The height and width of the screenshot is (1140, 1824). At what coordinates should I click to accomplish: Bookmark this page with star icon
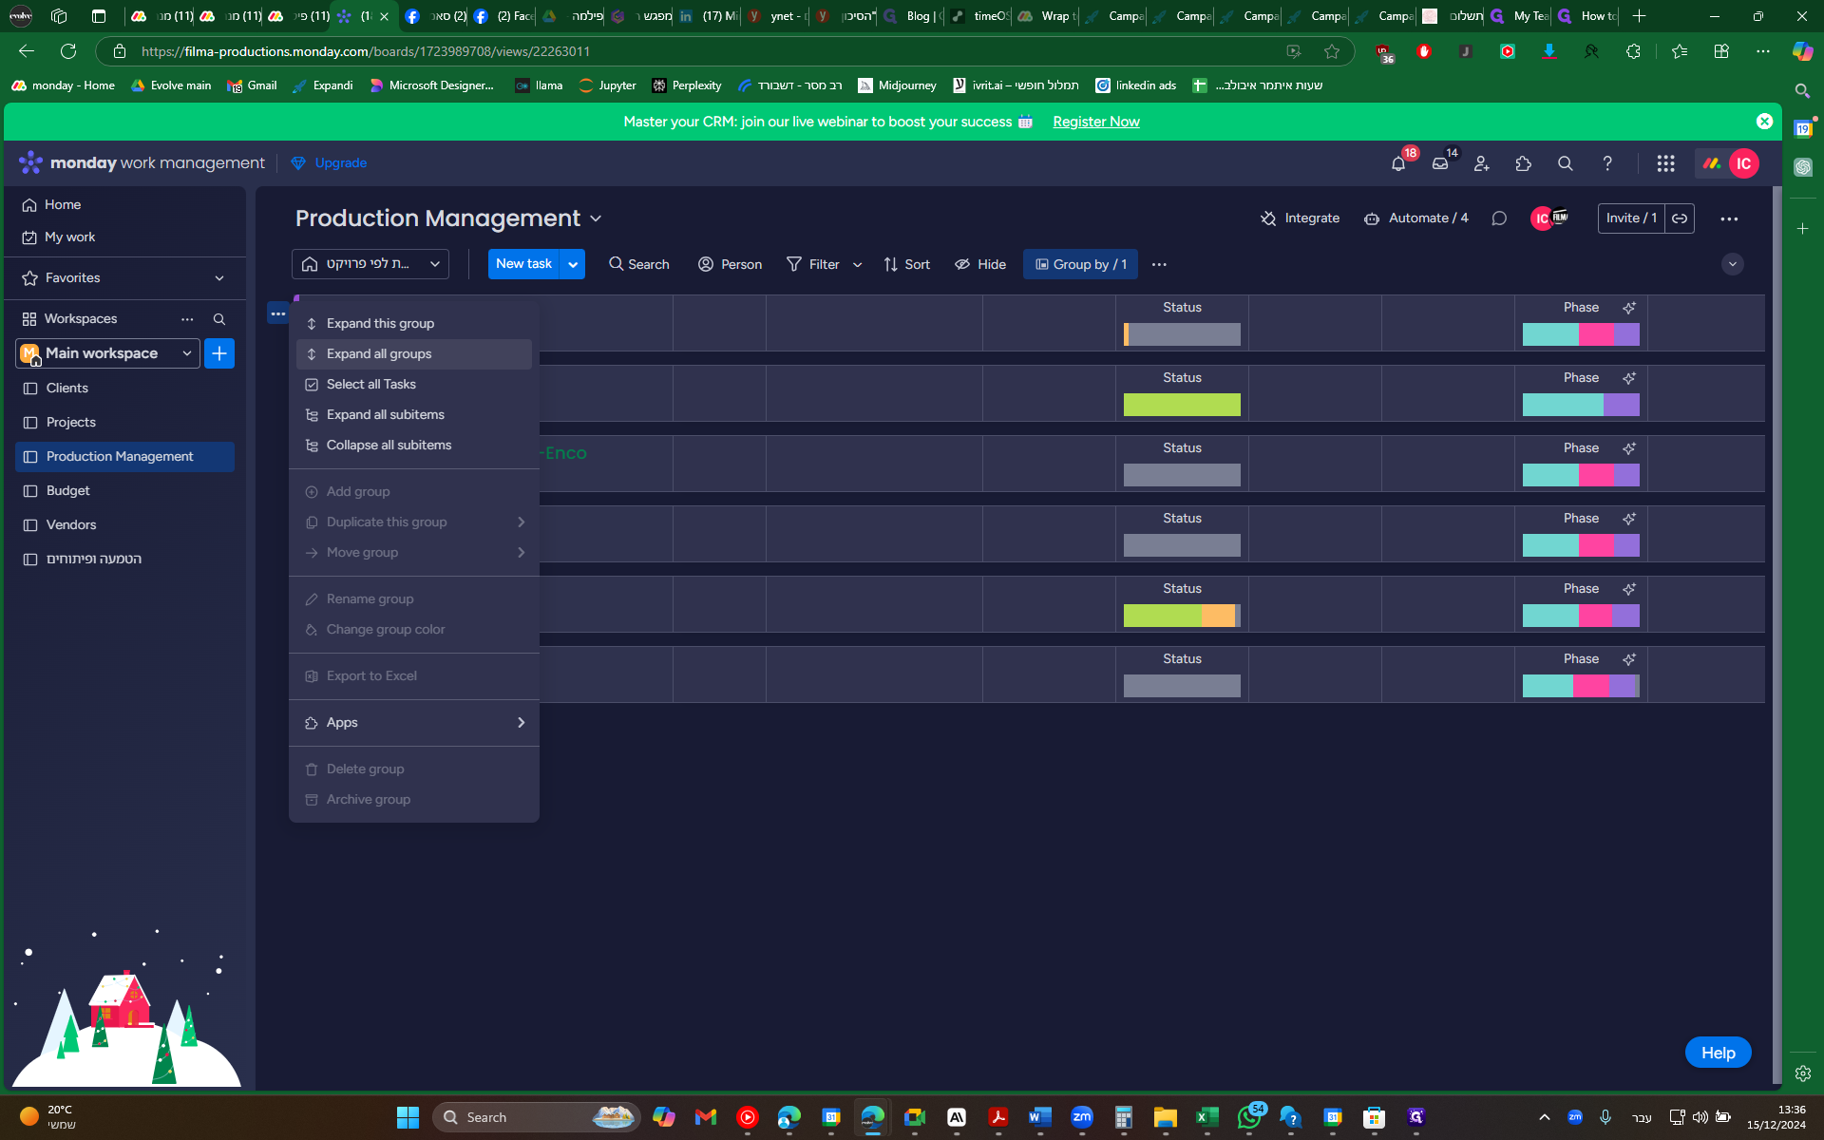click(1332, 51)
